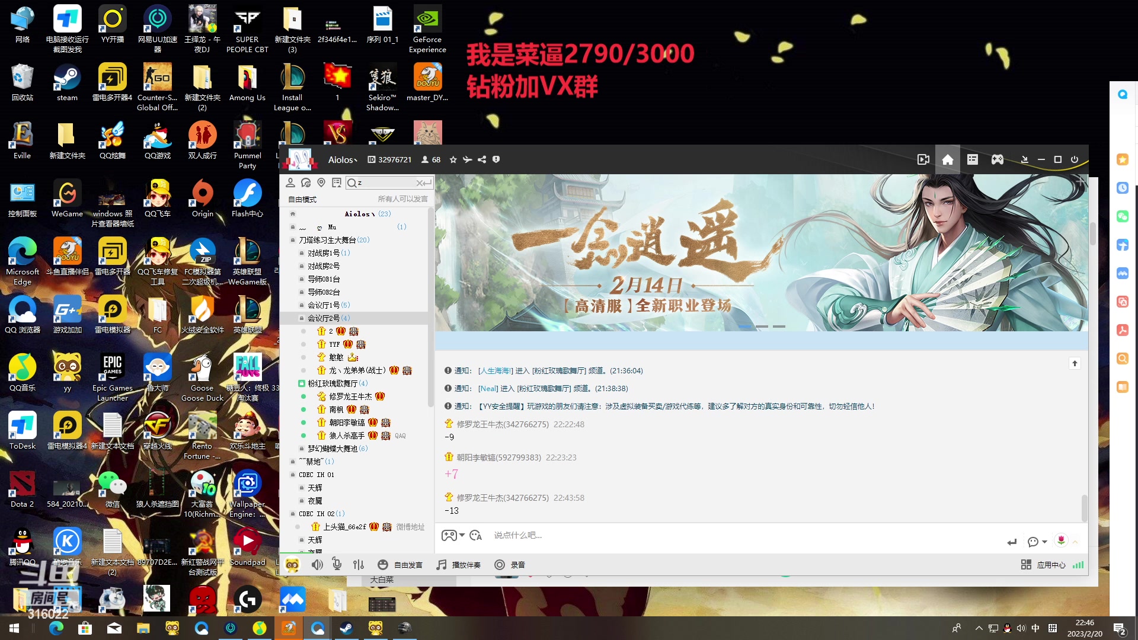The image size is (1138, 640).
Task: Click the game promo banner image
Action: click(761, 252)
